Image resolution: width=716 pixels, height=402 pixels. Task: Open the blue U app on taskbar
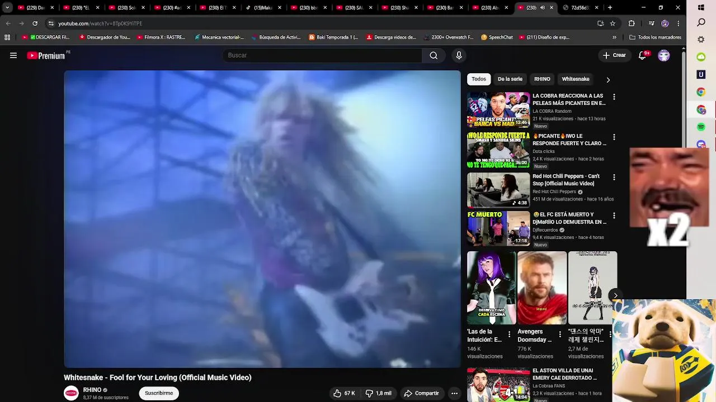pos(701,74)
